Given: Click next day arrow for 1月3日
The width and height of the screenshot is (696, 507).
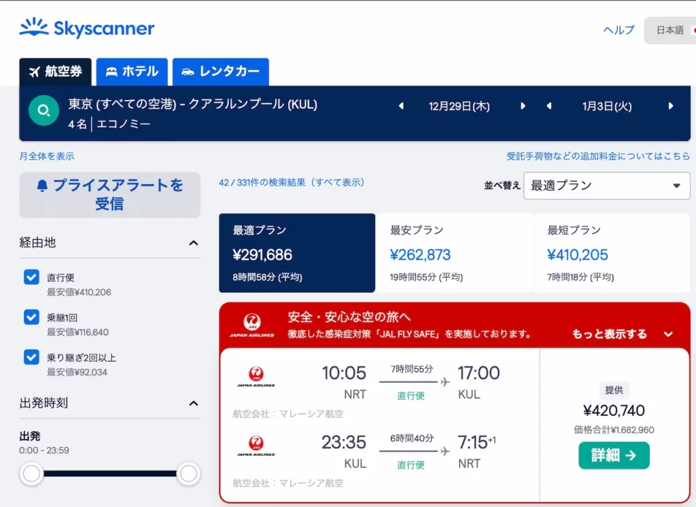Looking at the screenshot, I should [671, 106].
